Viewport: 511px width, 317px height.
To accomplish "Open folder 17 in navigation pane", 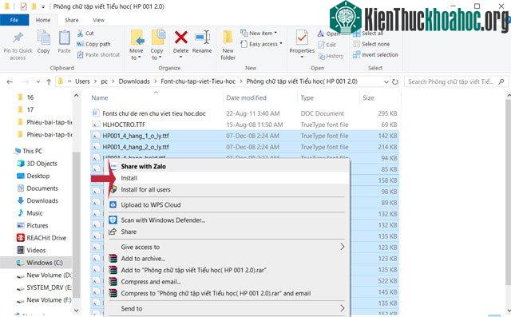I will pos(30,109).
